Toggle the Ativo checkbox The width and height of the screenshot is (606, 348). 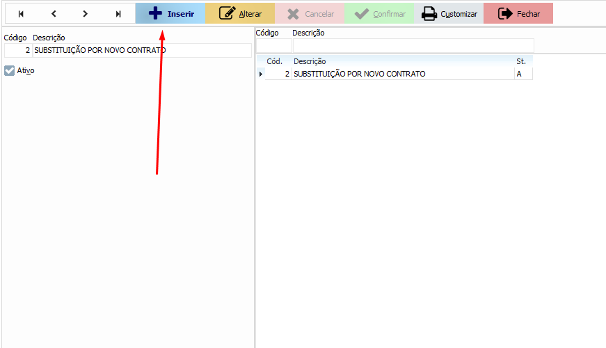pyautogui.click(x=10, y=70)
